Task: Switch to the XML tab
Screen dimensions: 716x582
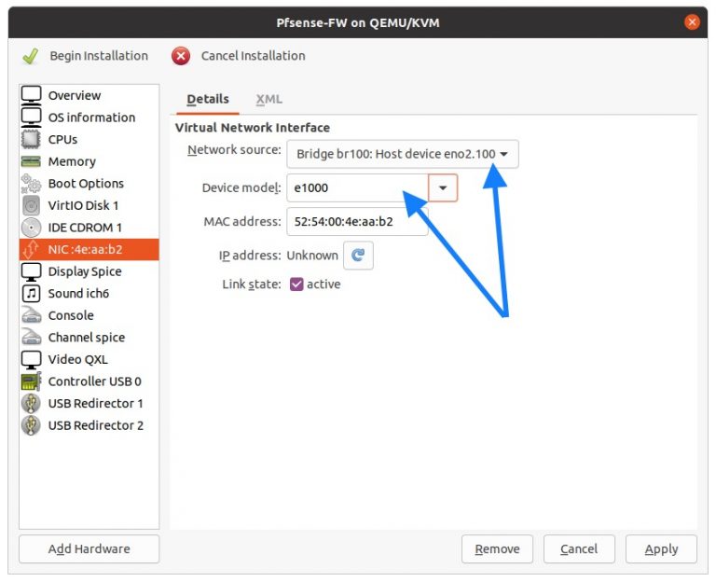Action: point(268,99)
